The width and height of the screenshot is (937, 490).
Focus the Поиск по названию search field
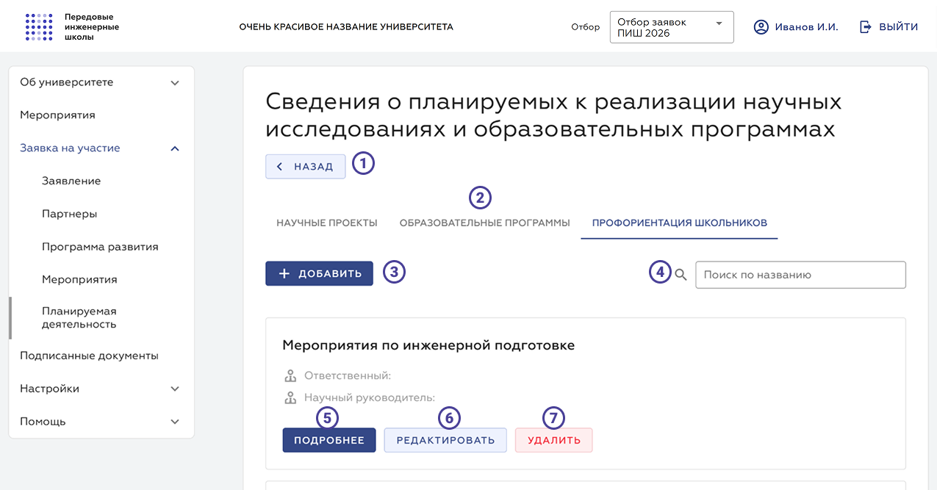[800, 275]
